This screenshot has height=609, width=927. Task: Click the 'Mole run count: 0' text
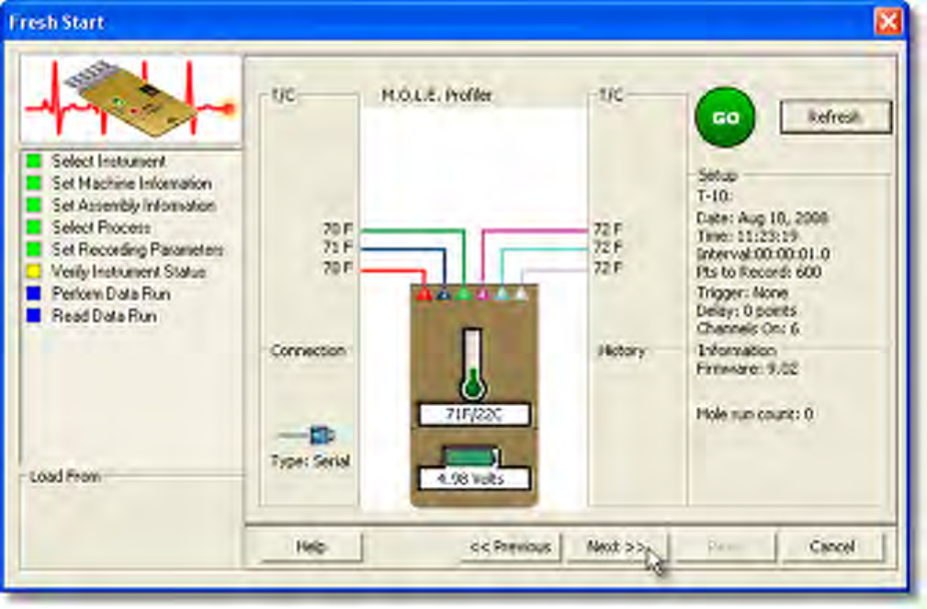pyautogui.click(x=755, y=414)
